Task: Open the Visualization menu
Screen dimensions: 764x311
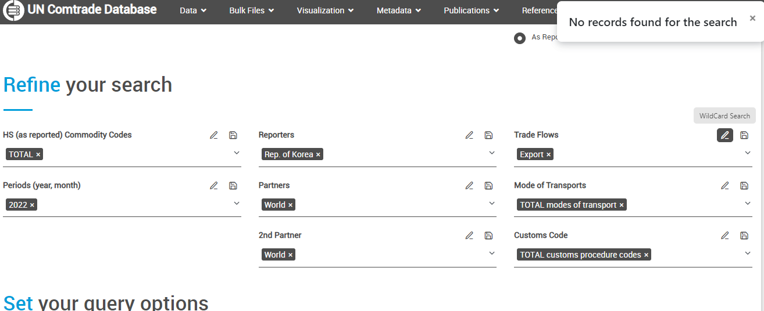Action: click(x=325, y=10)
